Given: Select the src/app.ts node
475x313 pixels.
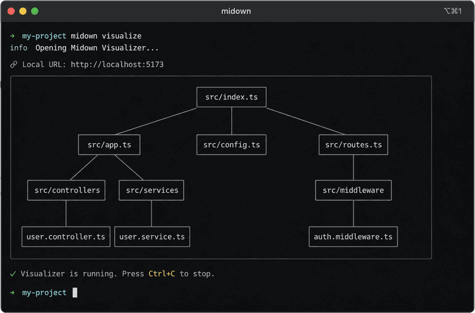Looking at the screenshot, I should point(109,145).
